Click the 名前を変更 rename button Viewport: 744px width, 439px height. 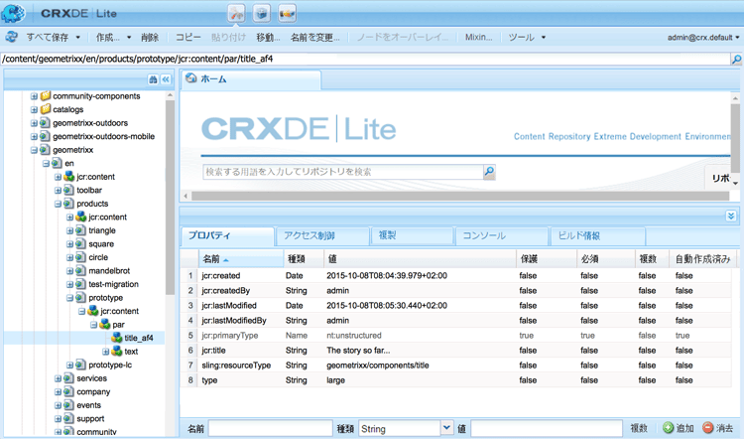[x=315, y=37]
